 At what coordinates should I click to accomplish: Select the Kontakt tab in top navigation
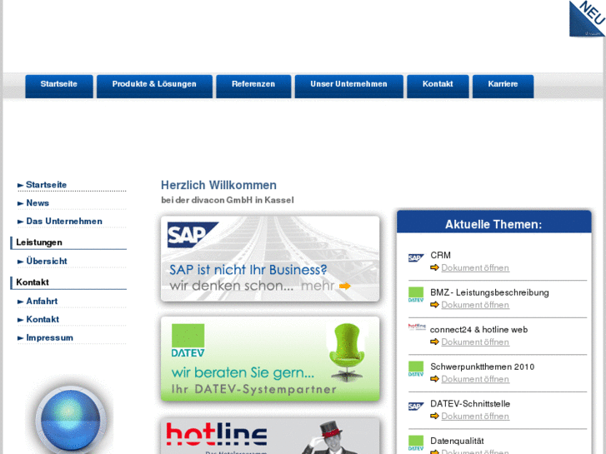[438, 86]
